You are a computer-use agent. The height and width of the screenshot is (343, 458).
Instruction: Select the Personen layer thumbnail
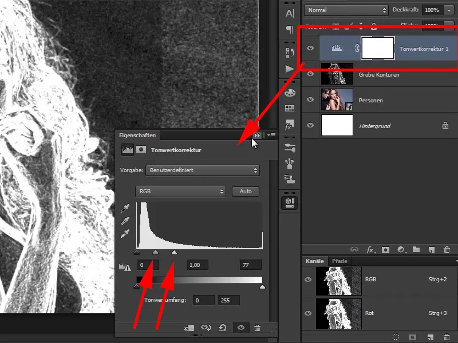(337, 99)
